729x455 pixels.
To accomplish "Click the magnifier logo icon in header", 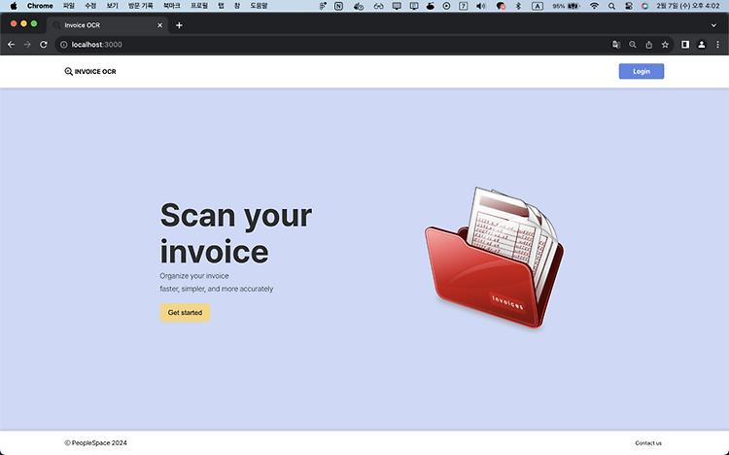I will tap(68, 71).
